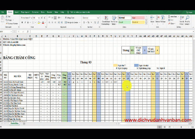Add a new sheet with the plus icon
Screen dimensions: 195x139
[24, 124]
